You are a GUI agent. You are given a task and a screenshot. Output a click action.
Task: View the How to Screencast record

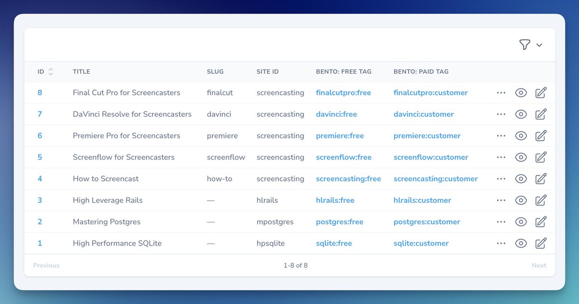(521, 179)
